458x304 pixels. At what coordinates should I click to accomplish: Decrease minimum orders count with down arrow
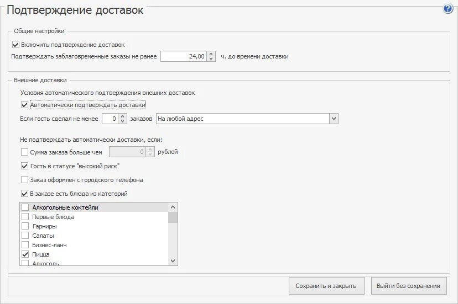(123, 121)
